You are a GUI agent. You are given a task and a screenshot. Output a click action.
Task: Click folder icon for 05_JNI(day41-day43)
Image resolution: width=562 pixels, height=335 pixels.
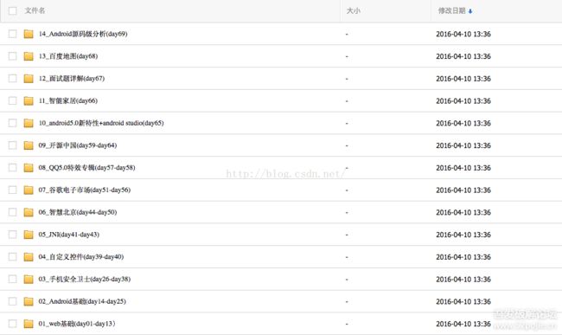pyautogui.click(x=29, y=235)
